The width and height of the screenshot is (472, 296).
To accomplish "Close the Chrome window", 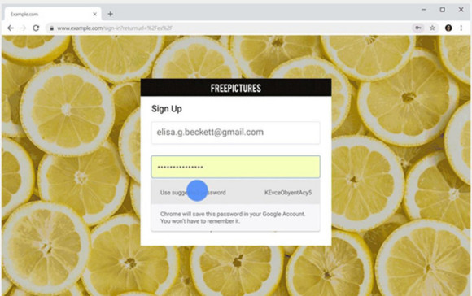I will click(x=461, y=10).
